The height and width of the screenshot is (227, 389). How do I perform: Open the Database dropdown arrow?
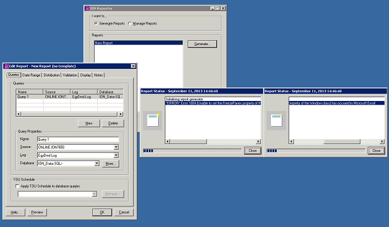(97, 164)
